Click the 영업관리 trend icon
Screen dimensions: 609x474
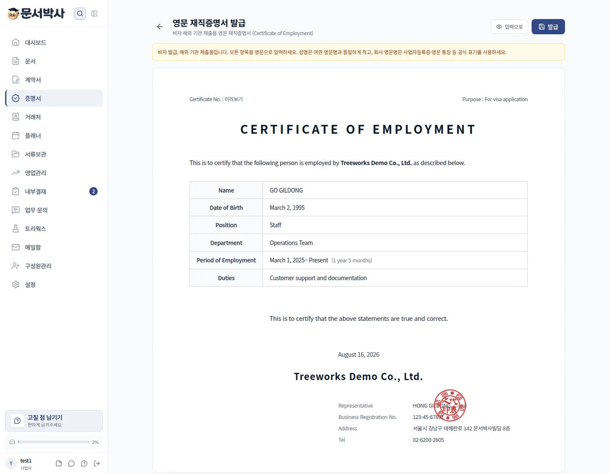[x=16, y=173]
